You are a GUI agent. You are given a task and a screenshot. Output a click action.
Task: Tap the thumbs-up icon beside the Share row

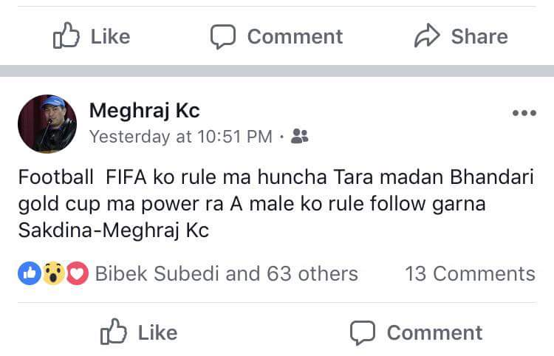point(66,36)
